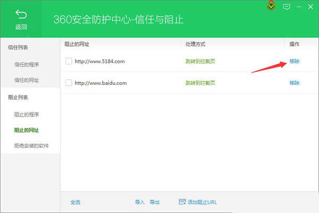Image resolution: width=319 pixels, height=213 pixels.
Task: Click the 添加阻止URL list icon
Action: (182, 202)
